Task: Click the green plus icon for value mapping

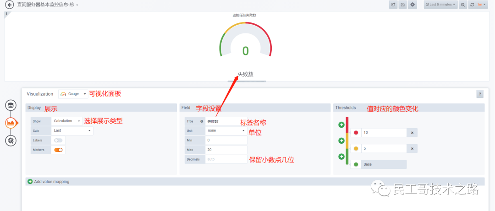Action: point(30,182)
